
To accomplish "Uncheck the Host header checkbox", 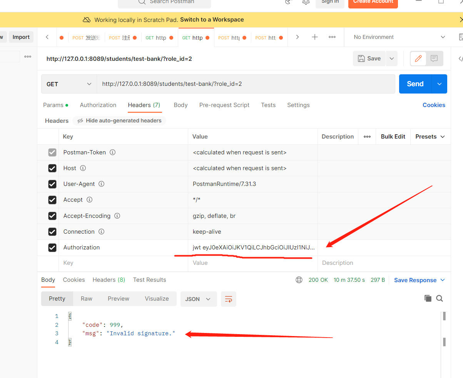I will click(x=52, y=168).
